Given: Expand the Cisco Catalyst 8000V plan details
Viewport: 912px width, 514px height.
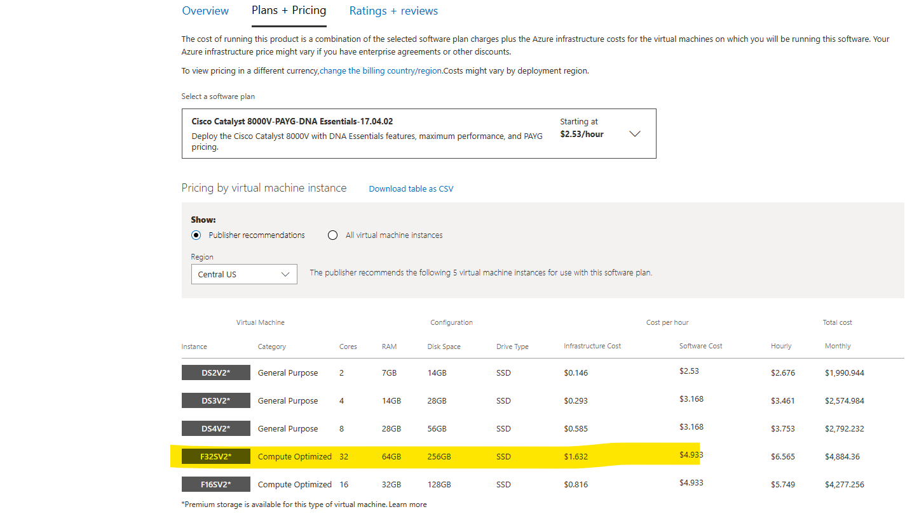Looking at the screenshot, I should pos(634,133).
